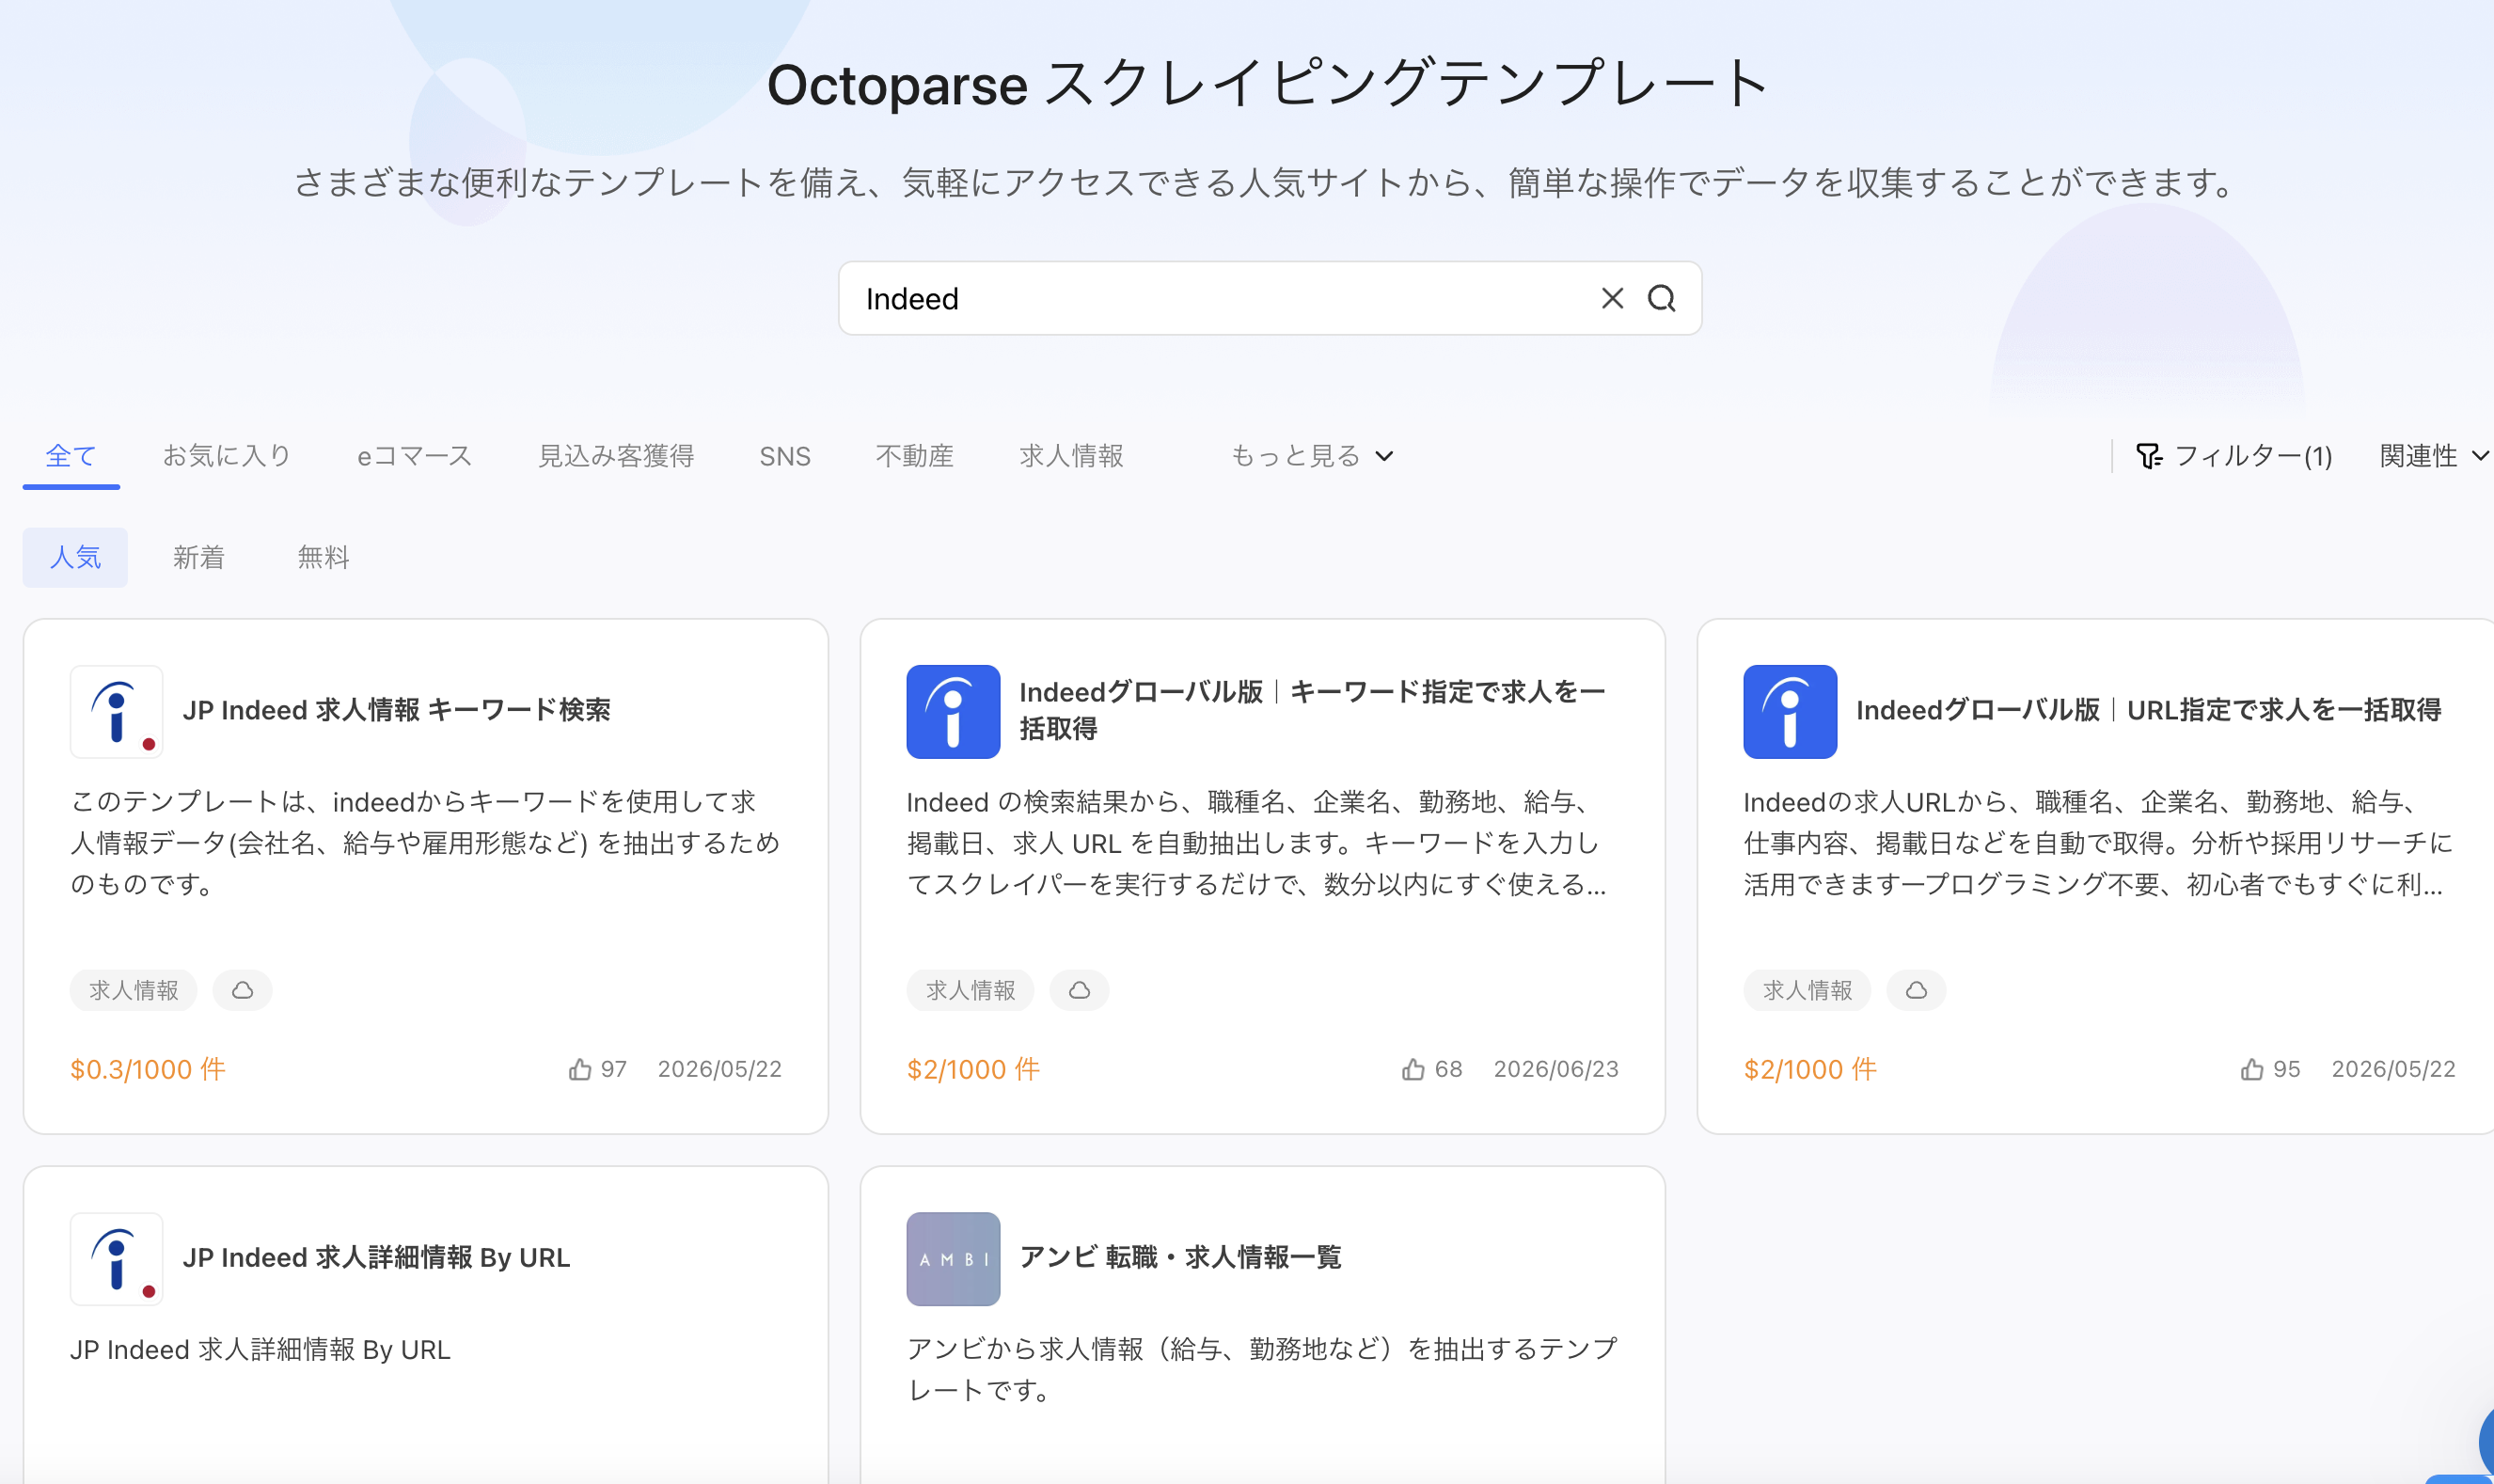
Task: Open the SNS tab
Action: pyautogui.click(x=785, y=456)
